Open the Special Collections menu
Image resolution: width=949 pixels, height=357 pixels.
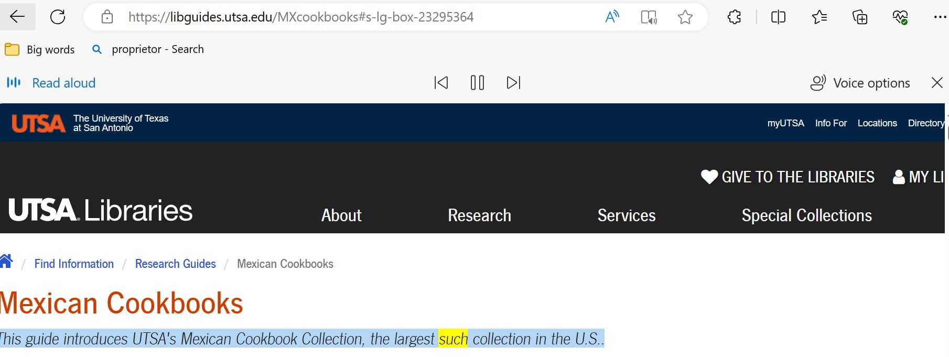pyautogui.click(x=806, y=215)
